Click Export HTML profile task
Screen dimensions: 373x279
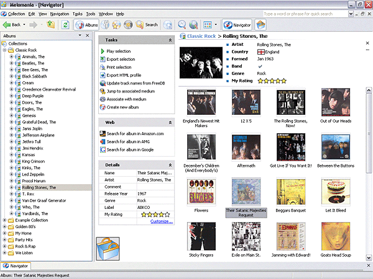[x=124, y=75]
